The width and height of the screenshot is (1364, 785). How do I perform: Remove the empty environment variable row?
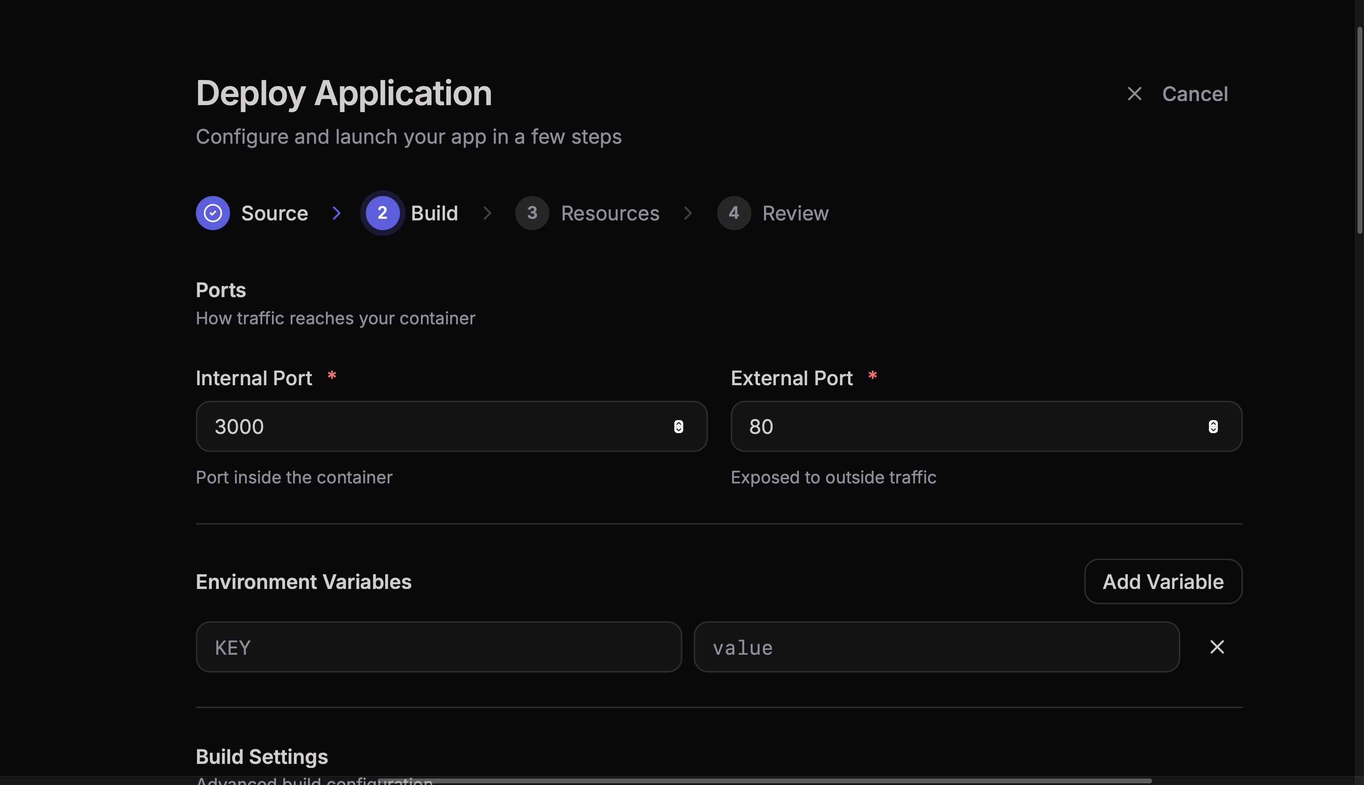(x=1217, y=647)
